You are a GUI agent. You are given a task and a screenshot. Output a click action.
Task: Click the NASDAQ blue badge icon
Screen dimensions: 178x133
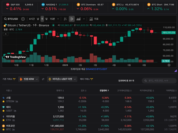click(43, 4)
